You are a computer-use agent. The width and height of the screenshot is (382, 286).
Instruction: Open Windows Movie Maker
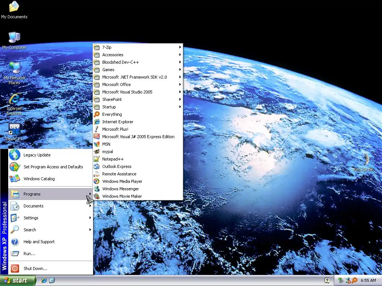tap(138, 196)
